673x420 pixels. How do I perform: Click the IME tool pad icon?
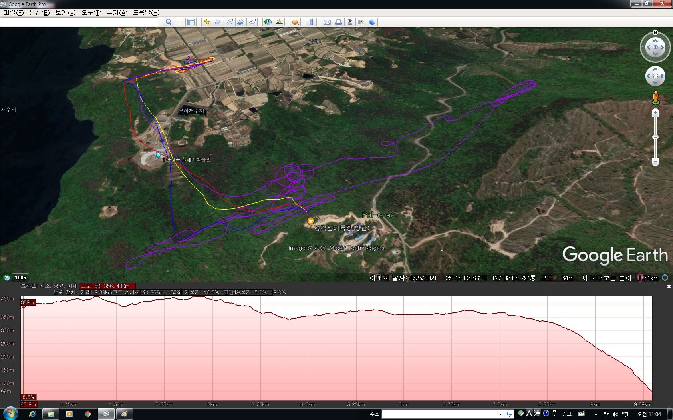521,413
